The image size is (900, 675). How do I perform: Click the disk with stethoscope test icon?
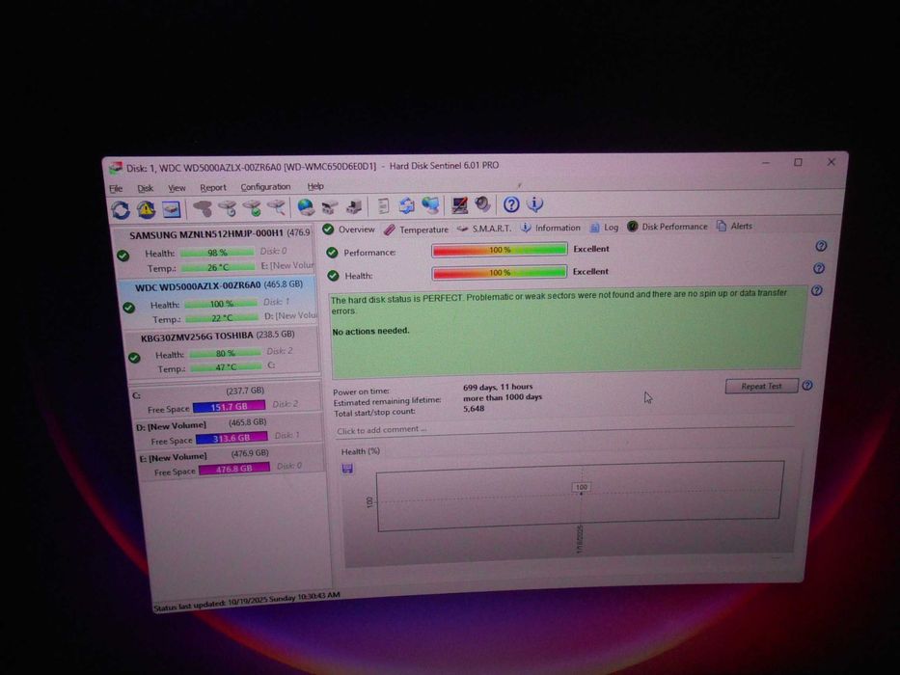coord(202,208)
